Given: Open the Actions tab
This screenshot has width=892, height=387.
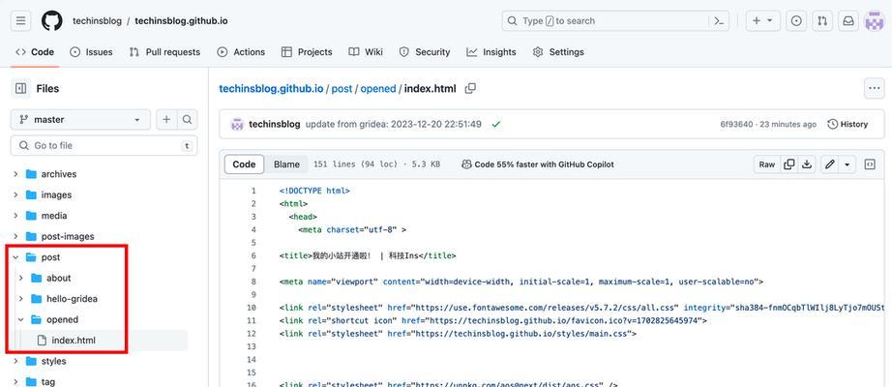Looking at the screenshot, I should (x=241, y=52).
